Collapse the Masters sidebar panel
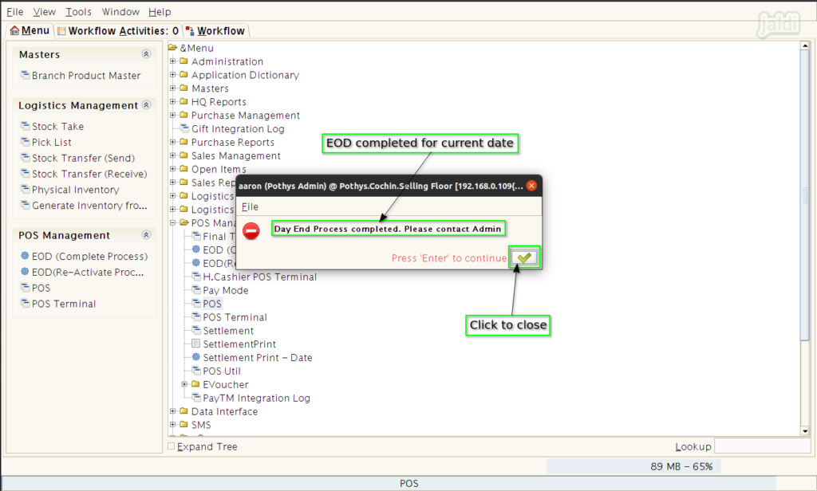The width and height of the screenshot is (817, 491). (147, 54)
